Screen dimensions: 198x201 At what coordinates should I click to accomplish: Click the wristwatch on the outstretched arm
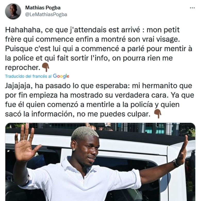(176, 163)
